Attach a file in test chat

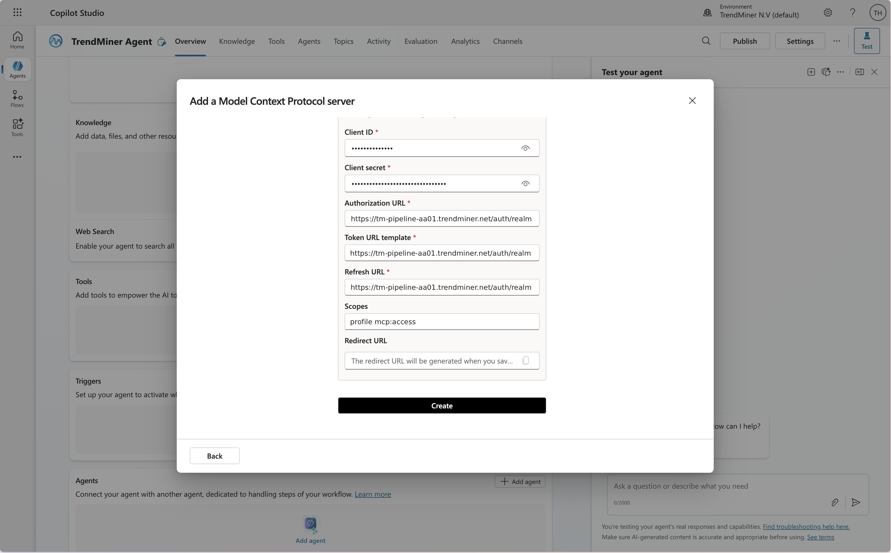click(x=834, y=502)
